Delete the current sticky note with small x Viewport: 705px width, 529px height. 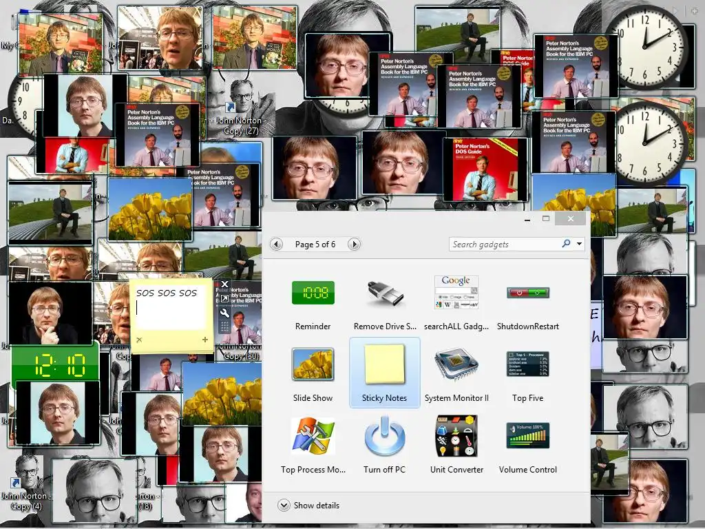point(139,340)
